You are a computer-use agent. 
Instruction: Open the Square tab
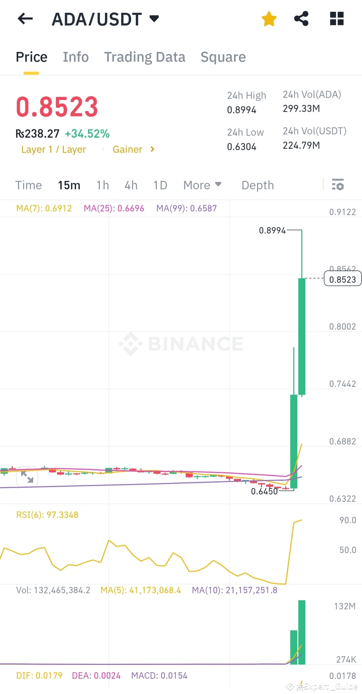[223, 57]
